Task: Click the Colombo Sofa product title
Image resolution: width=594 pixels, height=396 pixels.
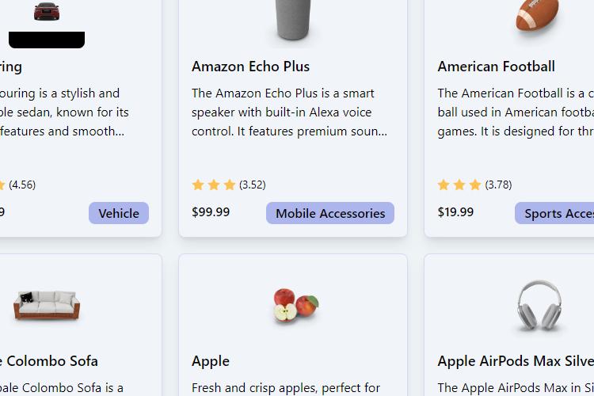Action: (49, 361)
